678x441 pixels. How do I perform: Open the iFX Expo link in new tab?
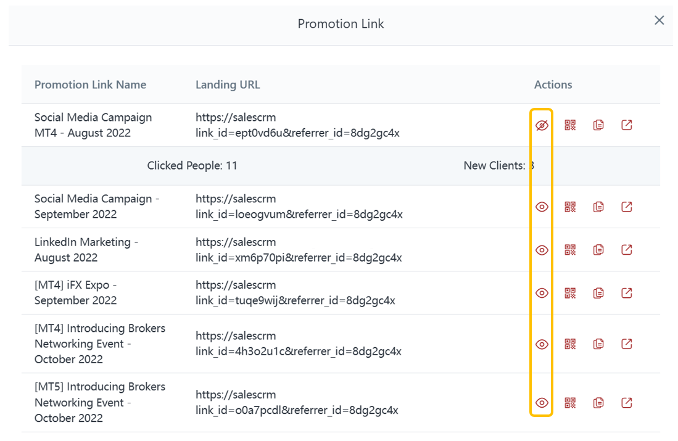[627, 293]
